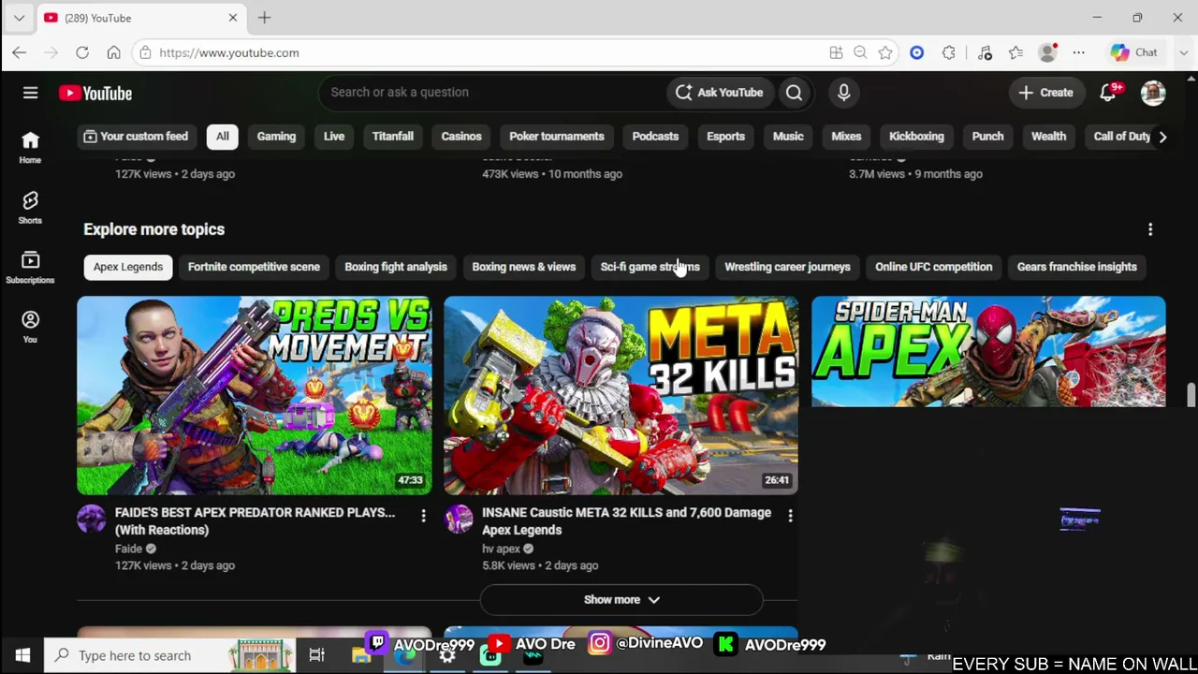Start voice search with the microphone
1198x674 pixels.
pyautogui.click(x=843, y=93)
